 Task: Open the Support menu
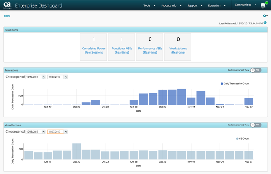tap(192, 5)
